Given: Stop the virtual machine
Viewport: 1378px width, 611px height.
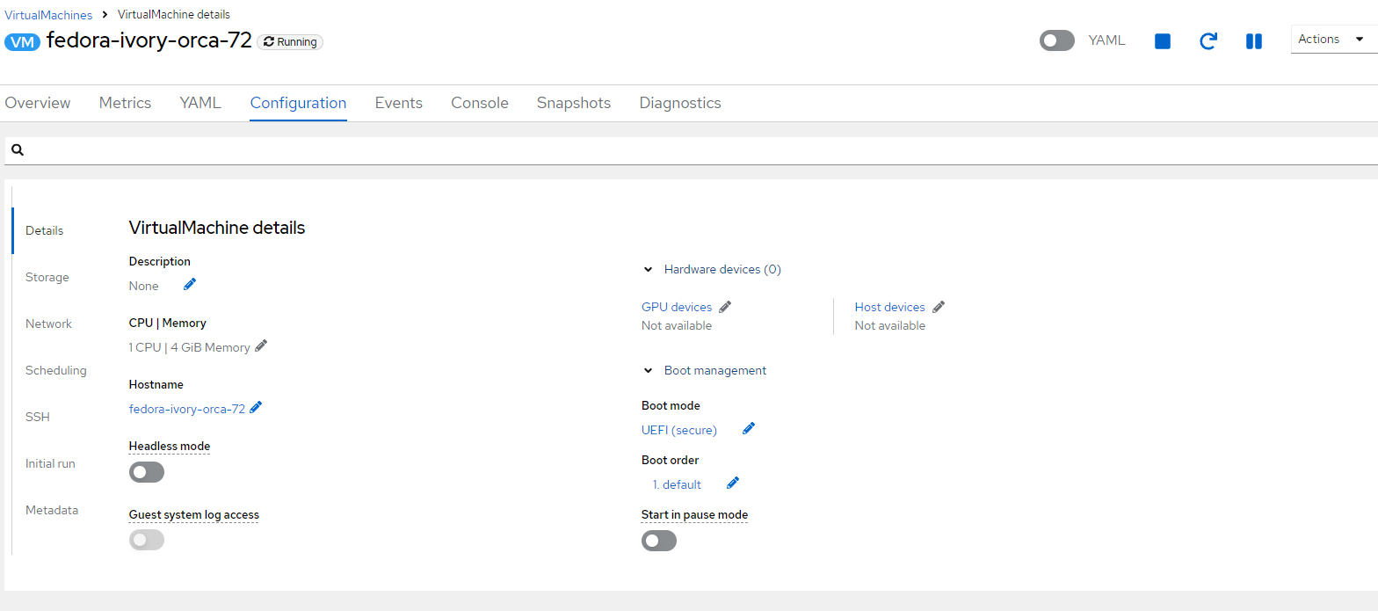Looking at the screenshot, I should pos(1162,41).
